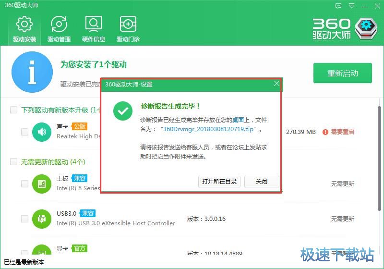Click the 公版 tag beside 声卡
Screen dimensions: 384x269
click(80, 126)
